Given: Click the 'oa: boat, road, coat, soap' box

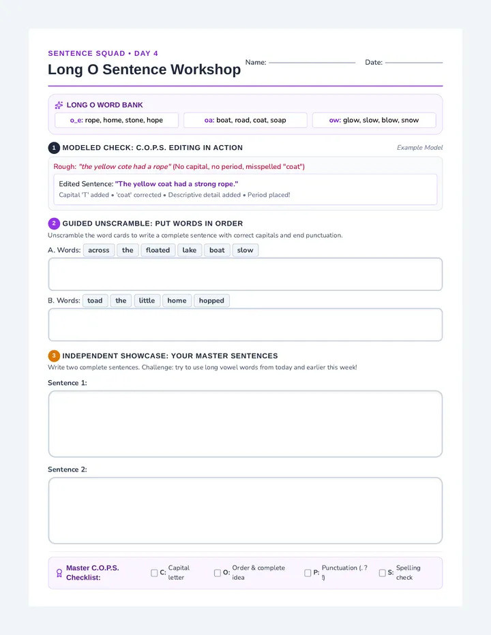Looking at the screenshot, I should pyautogui.click(x=245, y=121).
